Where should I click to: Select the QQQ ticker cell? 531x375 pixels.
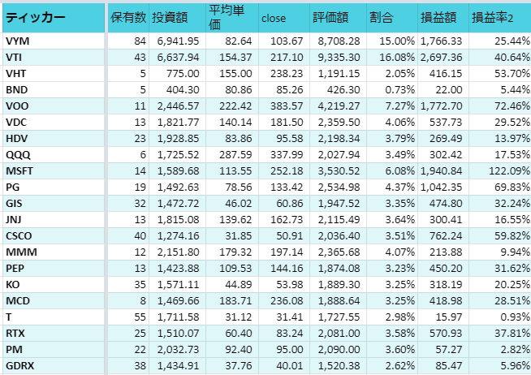point(54,155)
